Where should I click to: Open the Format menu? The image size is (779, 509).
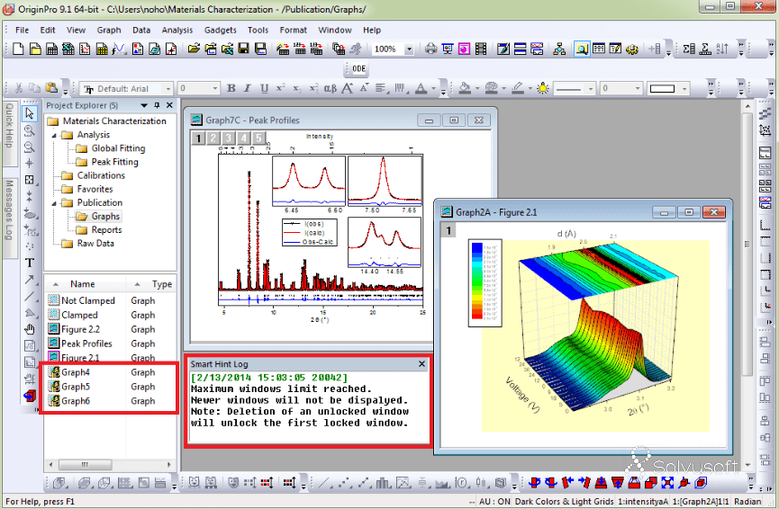(x=293, y=30)
